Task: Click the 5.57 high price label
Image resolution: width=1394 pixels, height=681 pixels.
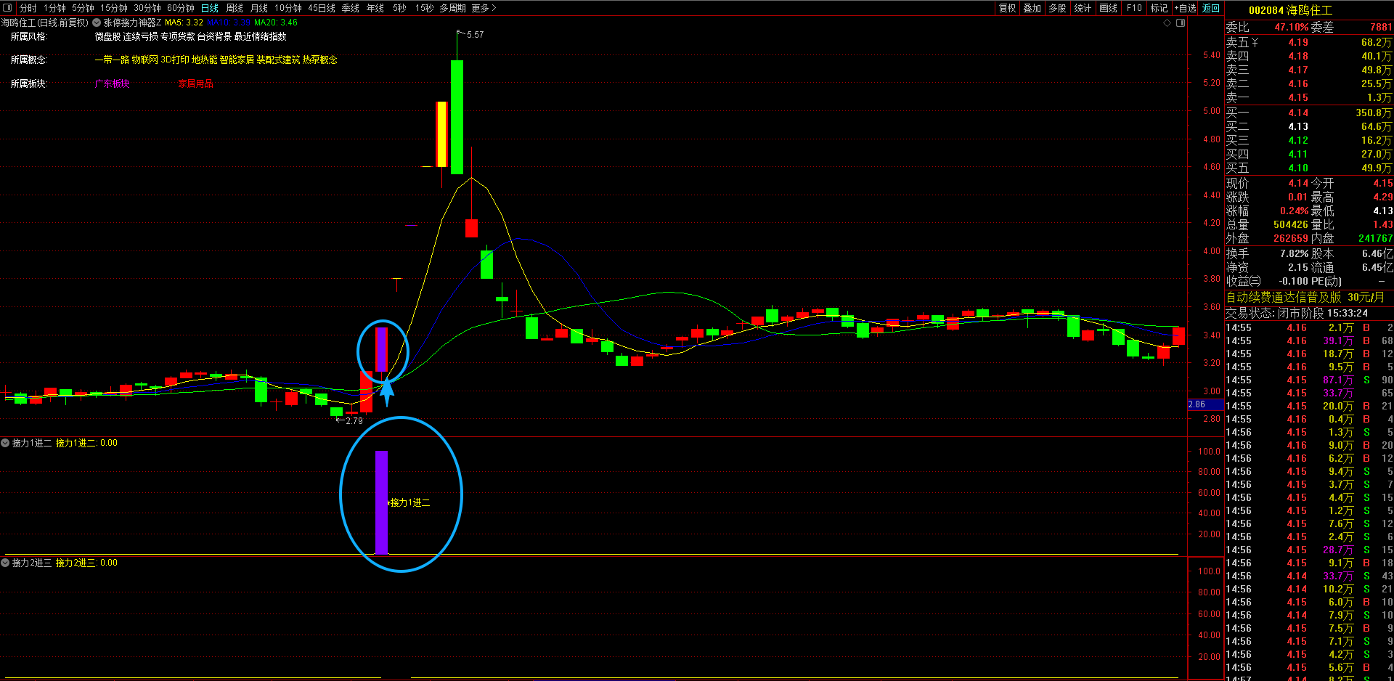Action: point(476,35)
